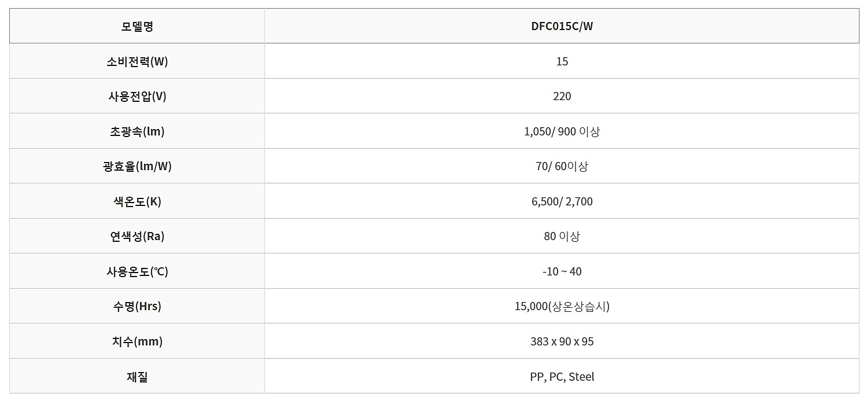Select the 383 x 90 x 95 dimensions value
This screenshot has height=405, width=867.
(x=562, y=341)
